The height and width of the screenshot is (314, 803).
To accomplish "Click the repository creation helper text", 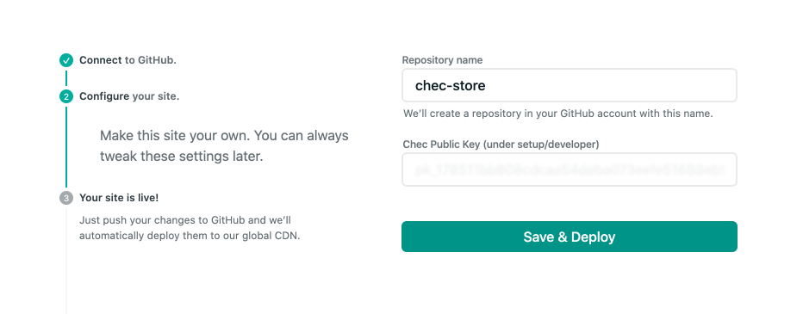I will click(x=557, y=114).
